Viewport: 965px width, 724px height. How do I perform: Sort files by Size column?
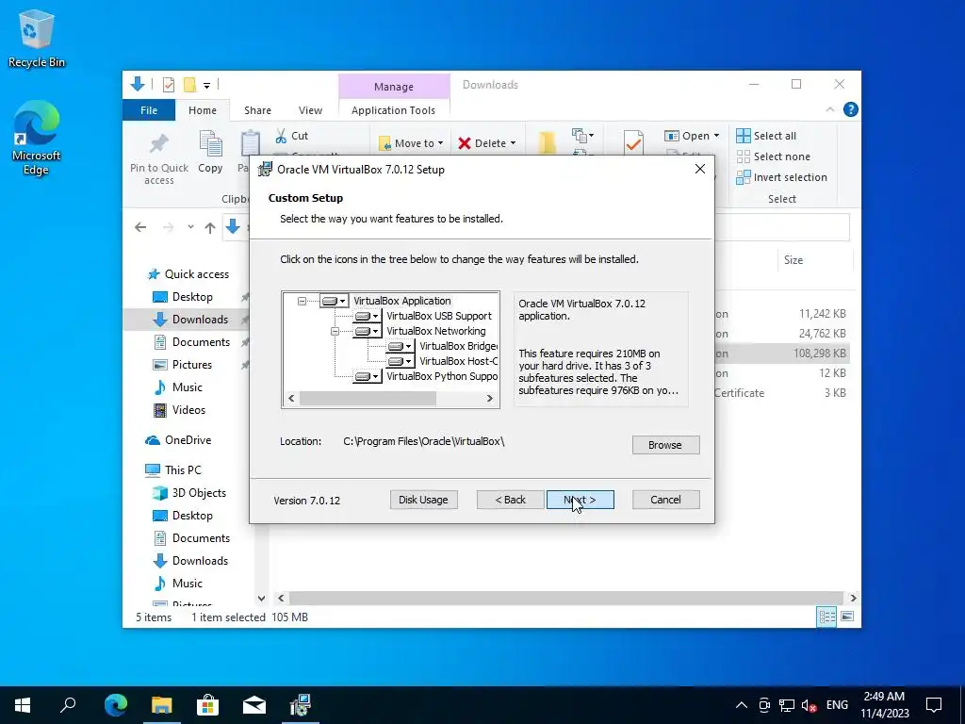[793, 260]
